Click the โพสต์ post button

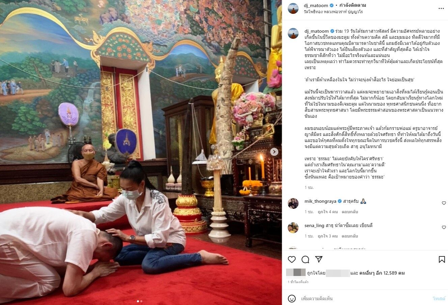(x=439, y=299)
